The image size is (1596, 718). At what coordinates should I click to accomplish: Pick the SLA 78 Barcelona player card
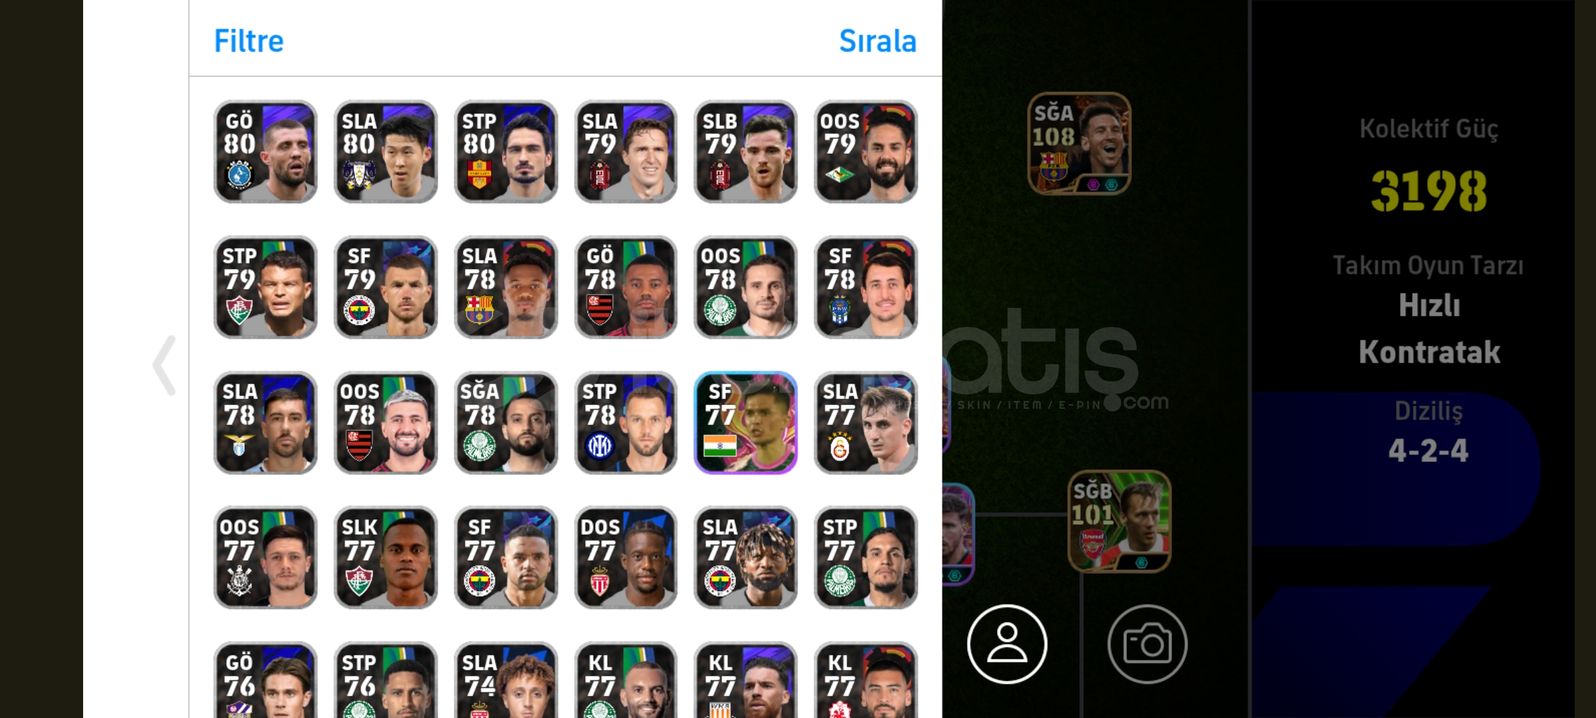(x=505, y=287)
